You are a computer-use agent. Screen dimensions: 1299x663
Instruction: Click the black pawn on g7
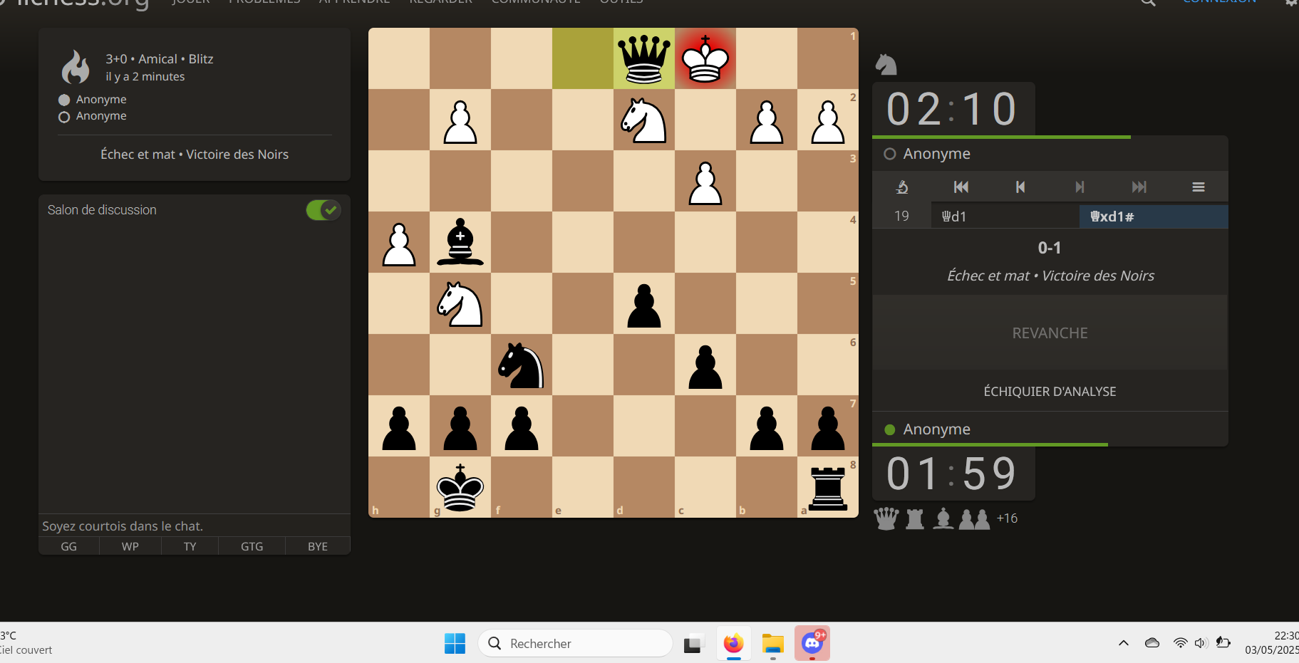pos(460,426)
